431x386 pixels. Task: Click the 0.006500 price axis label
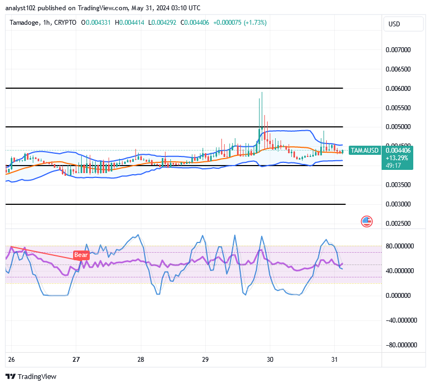398,69
